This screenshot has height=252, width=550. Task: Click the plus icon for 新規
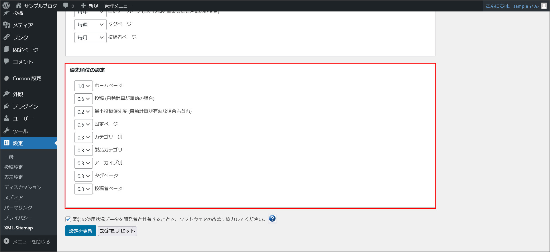[x=83, y=5]
